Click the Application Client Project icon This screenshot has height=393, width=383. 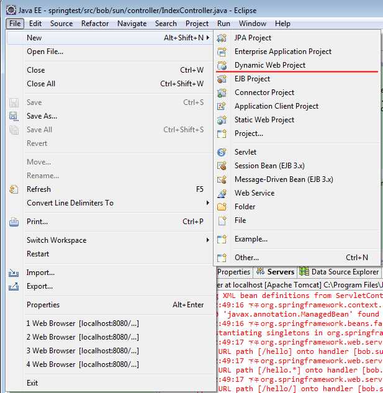pyautogui.click(x=222, y=106)
